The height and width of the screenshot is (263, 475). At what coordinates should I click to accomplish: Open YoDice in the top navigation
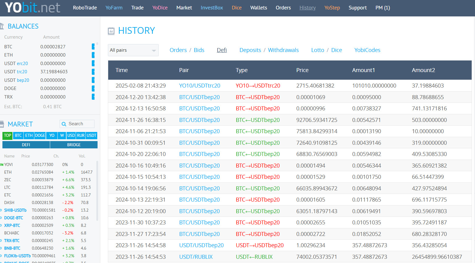coord(160,8)
